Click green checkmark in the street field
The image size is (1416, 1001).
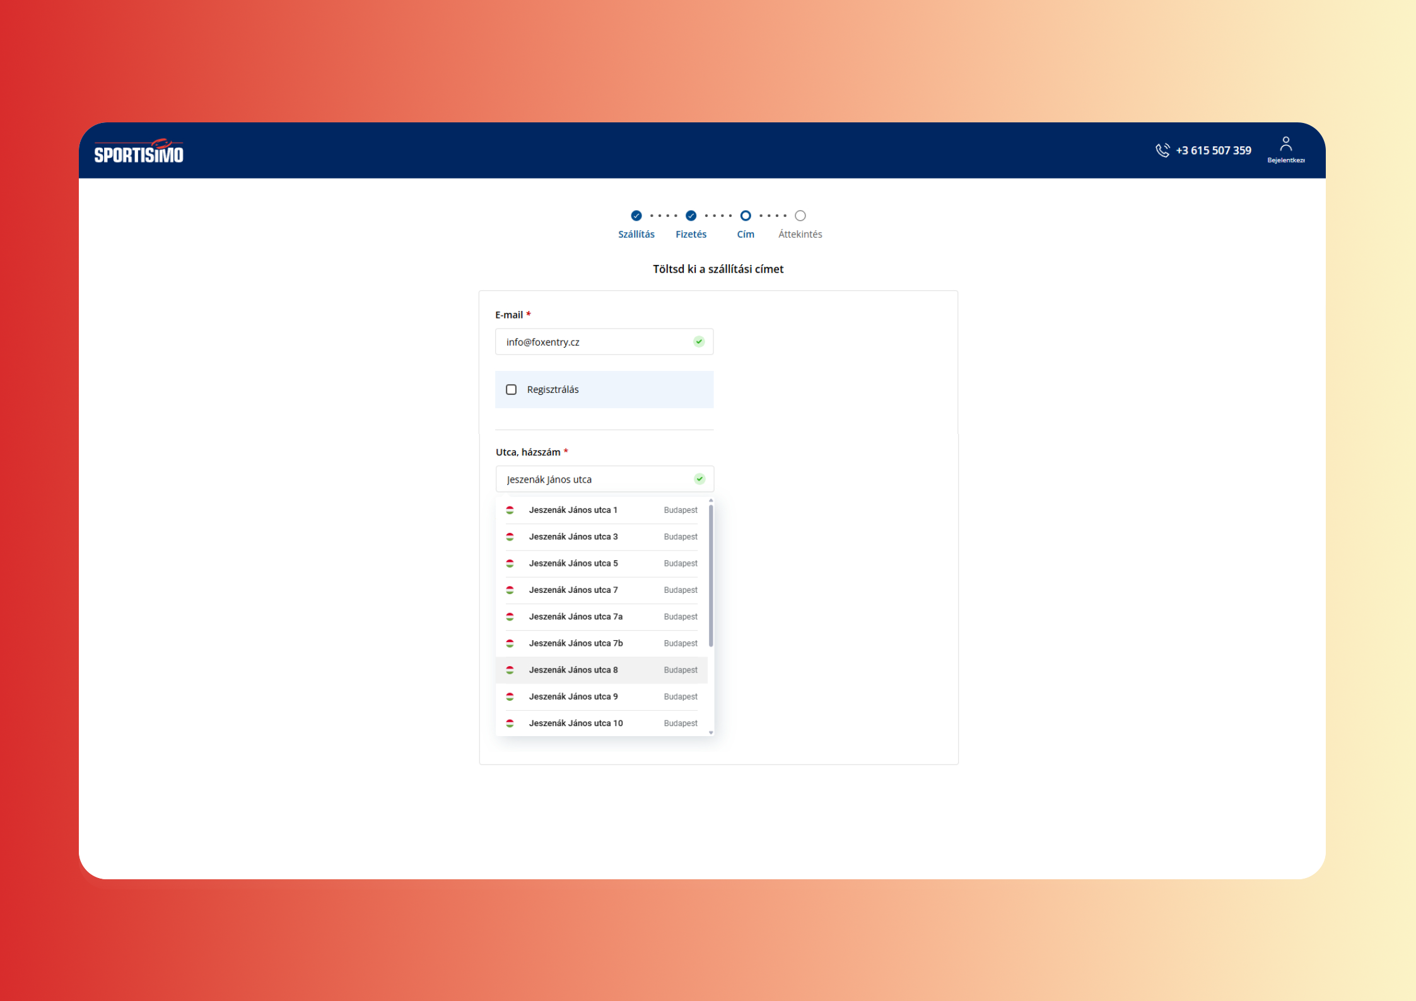(x=699, y=479)
